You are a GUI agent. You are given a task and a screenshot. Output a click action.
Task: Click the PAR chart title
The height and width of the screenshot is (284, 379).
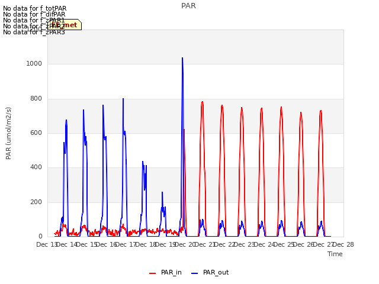pyautogui.click(x=188, y=6)
